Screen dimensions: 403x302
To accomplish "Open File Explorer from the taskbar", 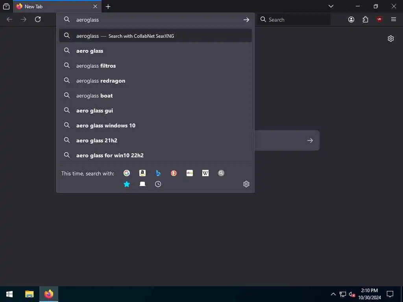I will [x=29, y=294].
